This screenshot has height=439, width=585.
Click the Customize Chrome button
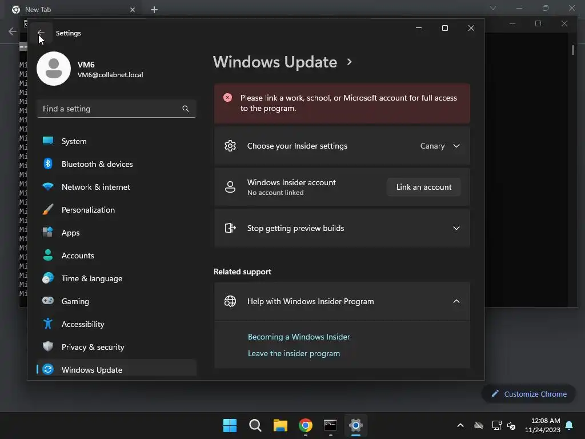tap(529, 394)
